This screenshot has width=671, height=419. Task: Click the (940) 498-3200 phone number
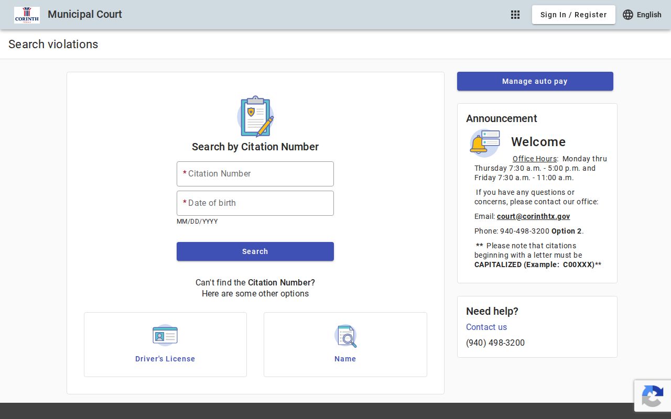coord(495,343)
